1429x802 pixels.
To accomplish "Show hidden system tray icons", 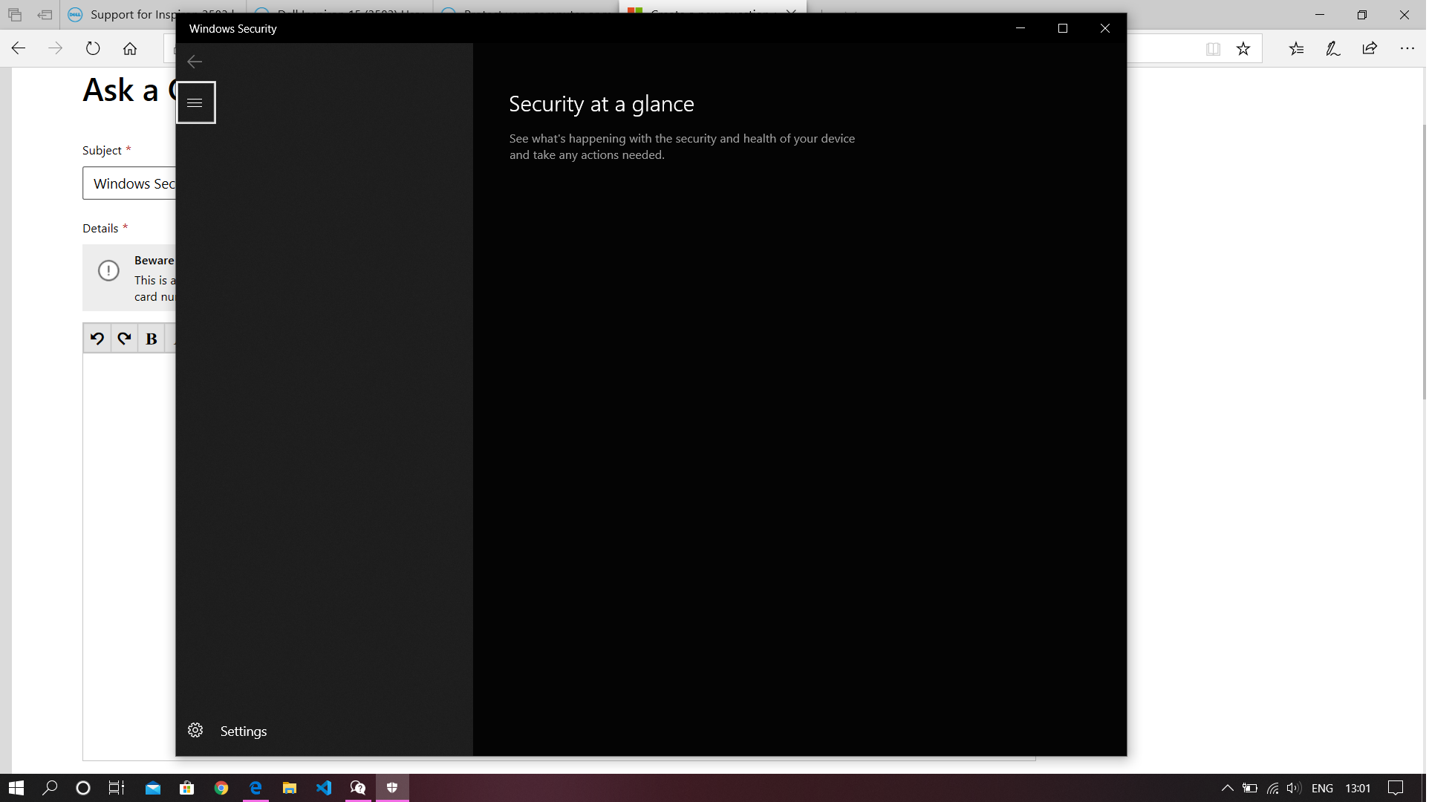I will (x=1227, y=788).
